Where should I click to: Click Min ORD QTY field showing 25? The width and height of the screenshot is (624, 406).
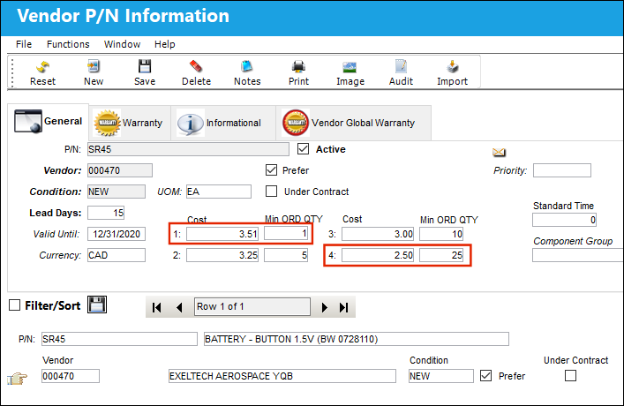[x=441, y=255]
